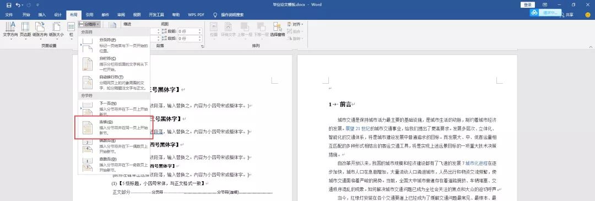Open the 对齐 align dropdown
The image size is (595, 201).
pyautogui.click(x=296, y=24)
